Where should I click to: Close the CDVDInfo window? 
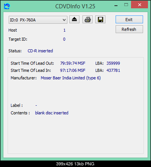click(139, 5)
